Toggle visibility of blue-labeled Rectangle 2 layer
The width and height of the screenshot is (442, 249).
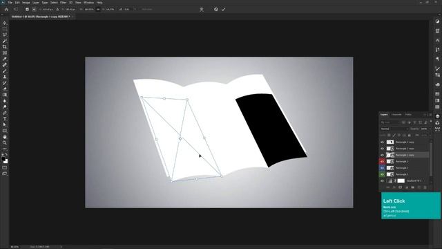click(x=382, y=168)
